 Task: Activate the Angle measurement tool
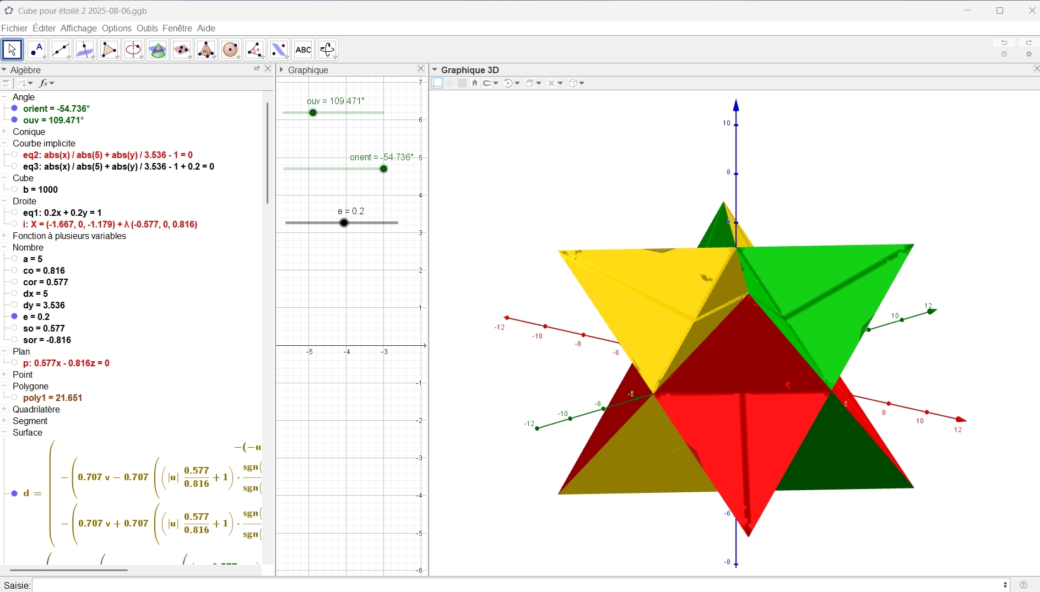point(254,50)
